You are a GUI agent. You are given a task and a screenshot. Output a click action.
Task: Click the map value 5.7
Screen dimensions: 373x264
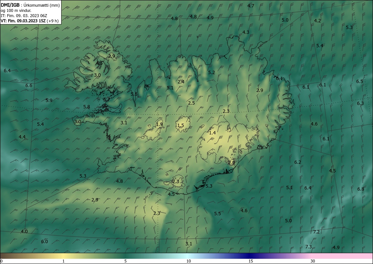click(x=107, y=100)
